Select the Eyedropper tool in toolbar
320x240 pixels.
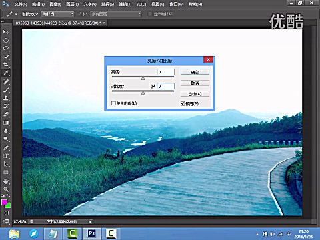pos(6,73)
